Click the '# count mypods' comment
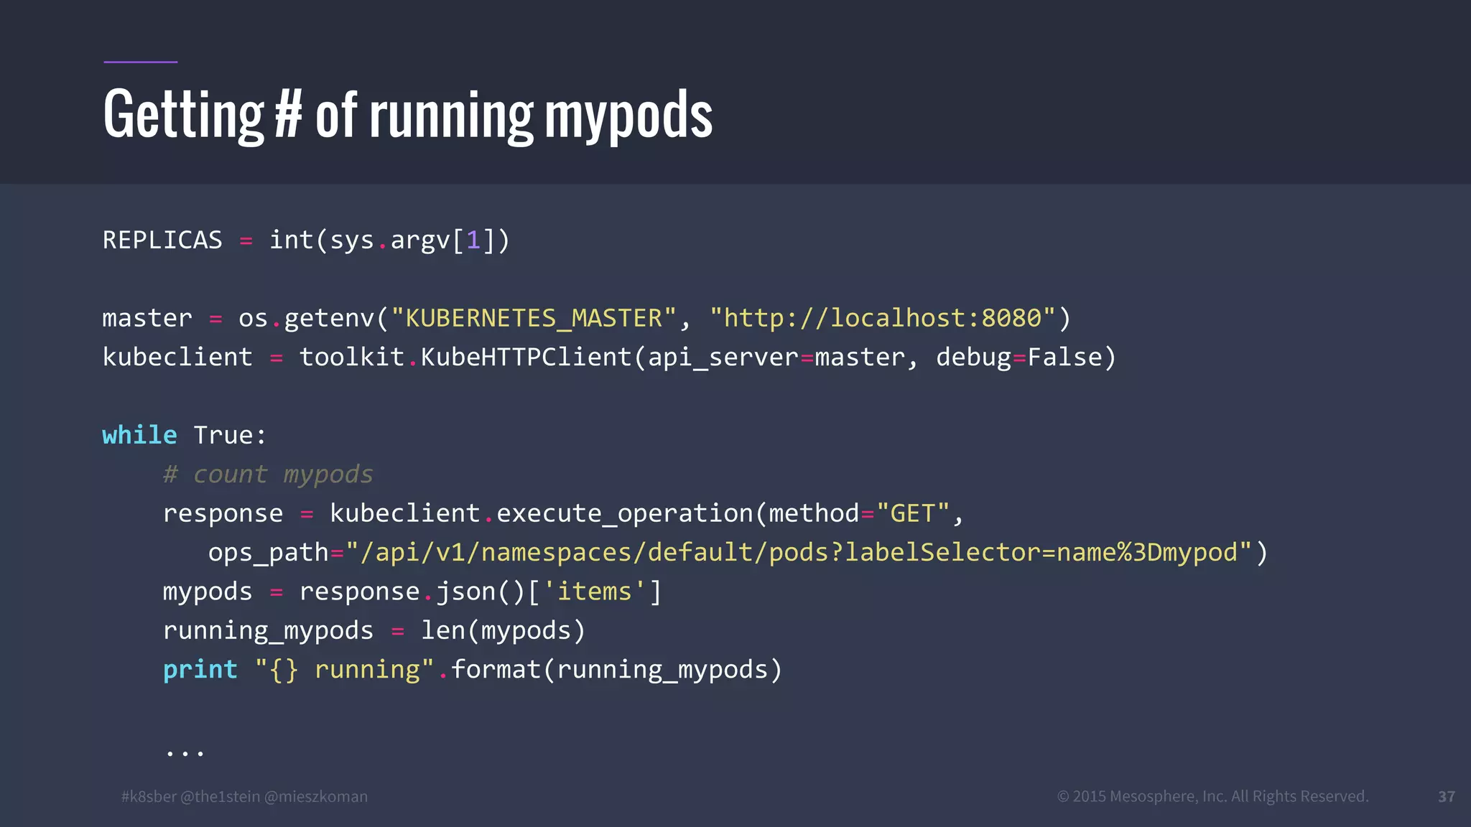 pos(268,474)
